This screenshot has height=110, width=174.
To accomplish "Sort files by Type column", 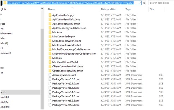I will (128, 9).
